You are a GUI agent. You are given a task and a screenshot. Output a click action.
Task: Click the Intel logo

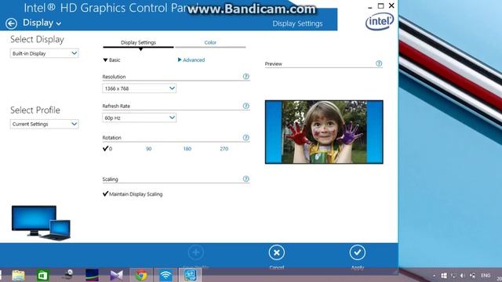coord(380,21)
